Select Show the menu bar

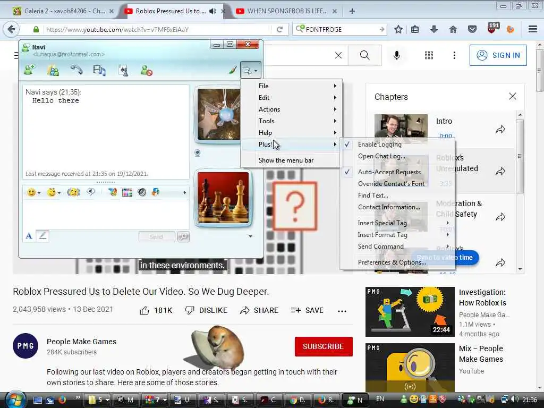click(x=291, y=160)
